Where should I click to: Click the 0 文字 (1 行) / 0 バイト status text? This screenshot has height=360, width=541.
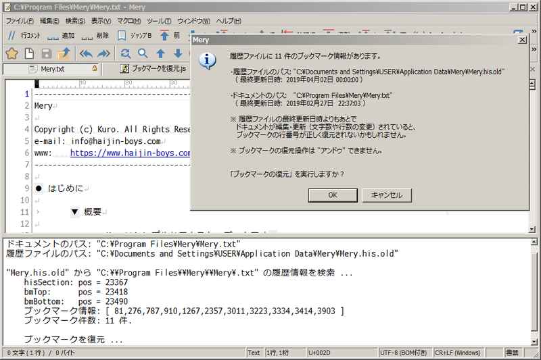click(41, 353)
